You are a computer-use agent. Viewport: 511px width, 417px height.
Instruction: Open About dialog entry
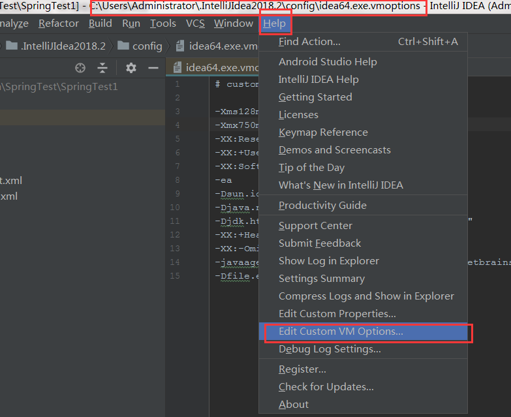363,405
